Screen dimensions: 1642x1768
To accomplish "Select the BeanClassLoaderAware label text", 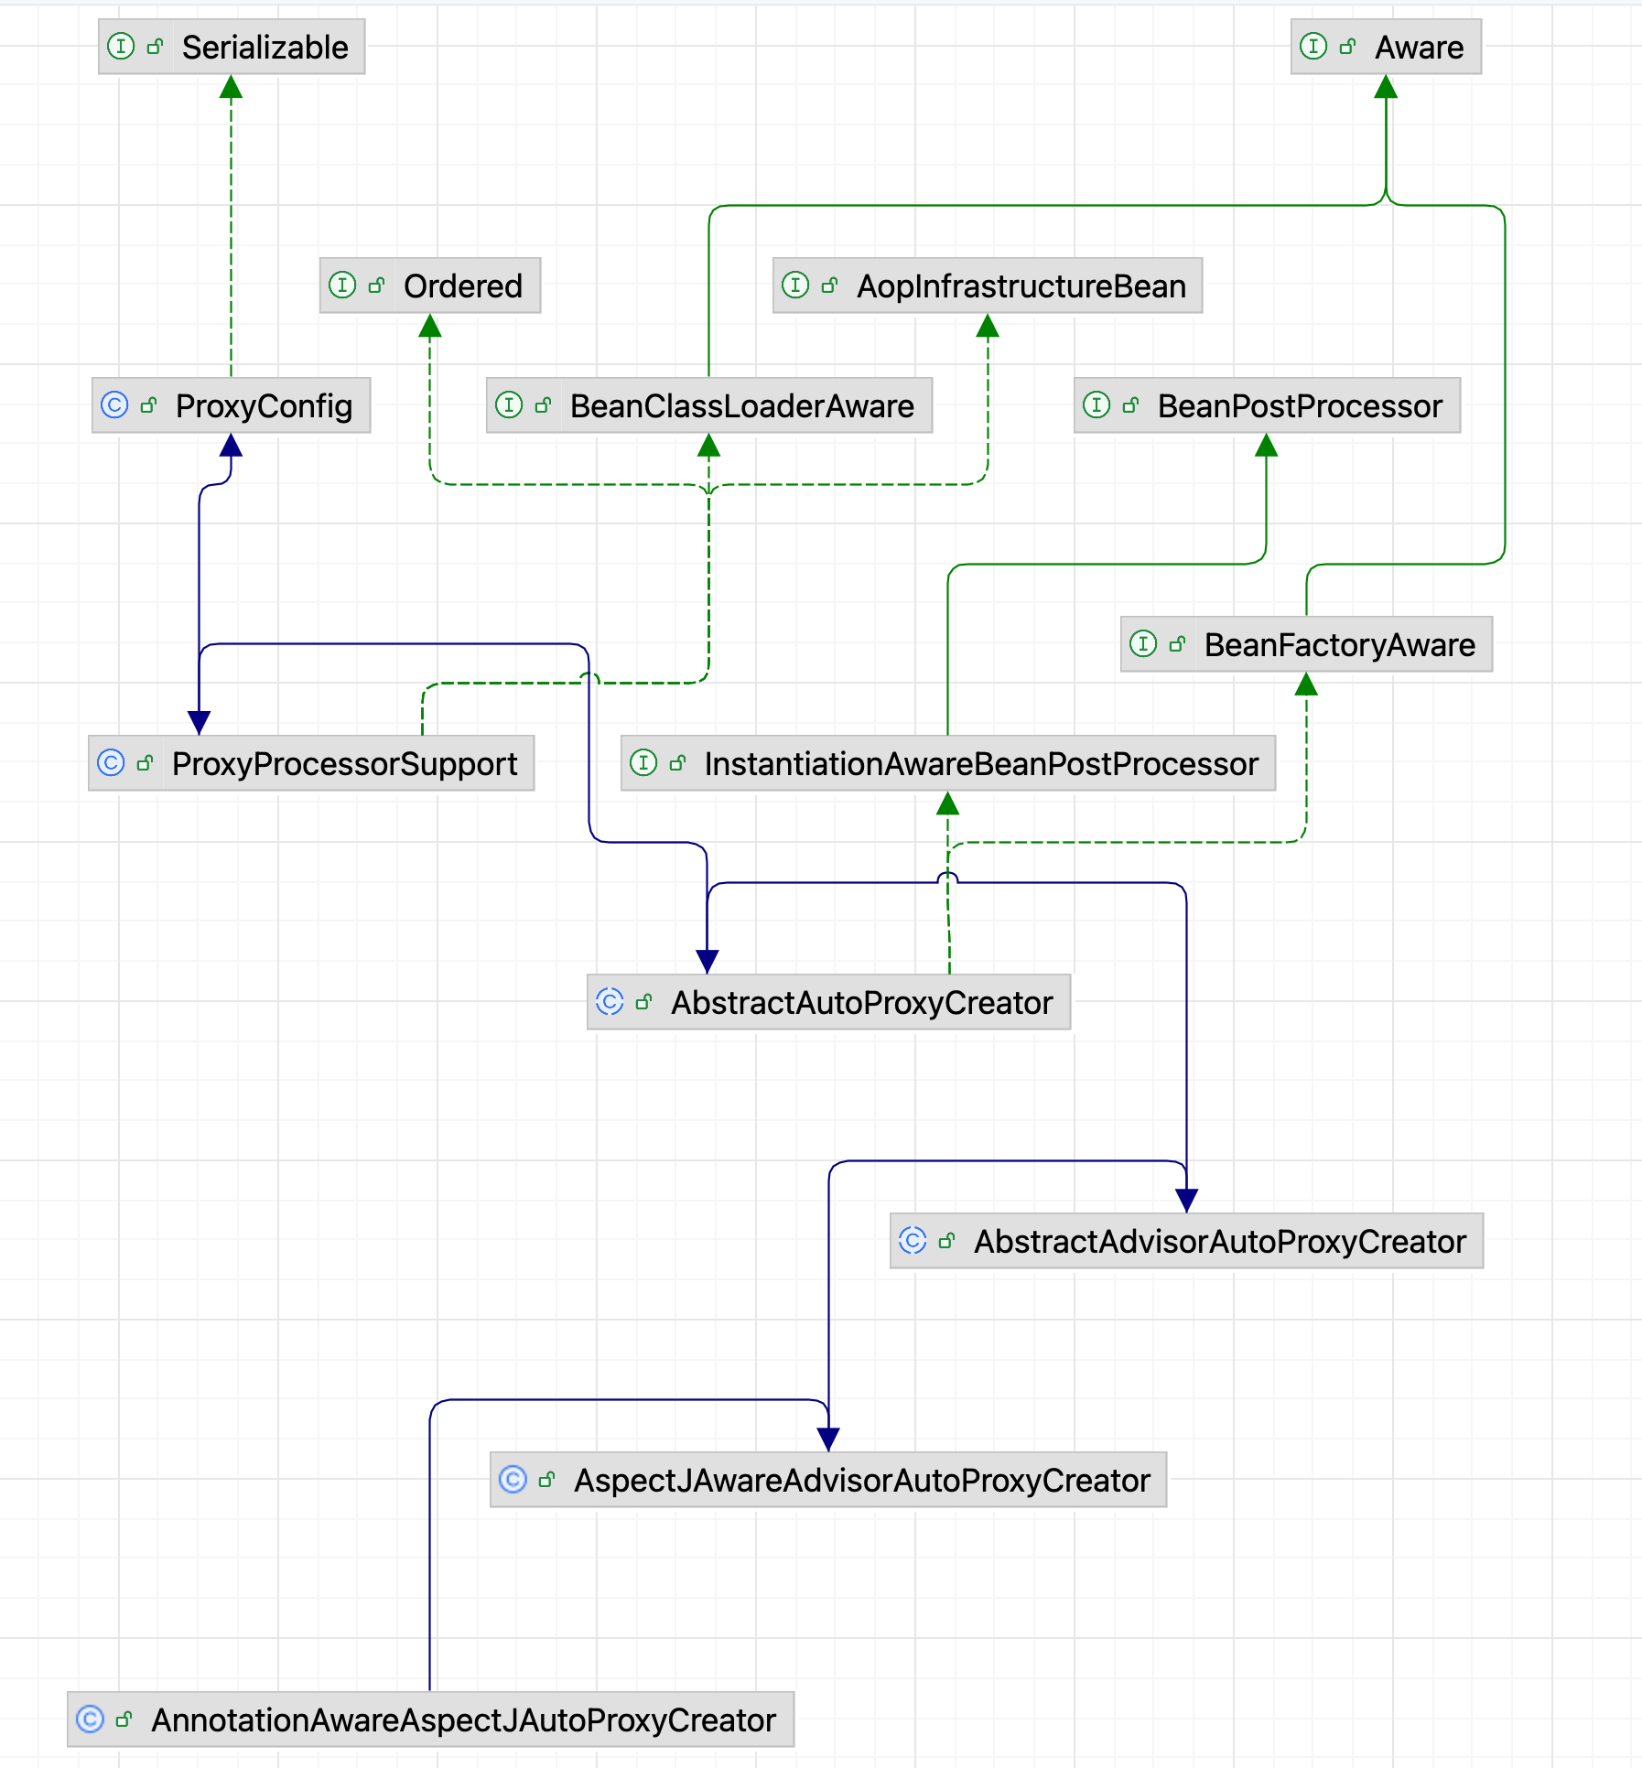I will tap(741, 406).
